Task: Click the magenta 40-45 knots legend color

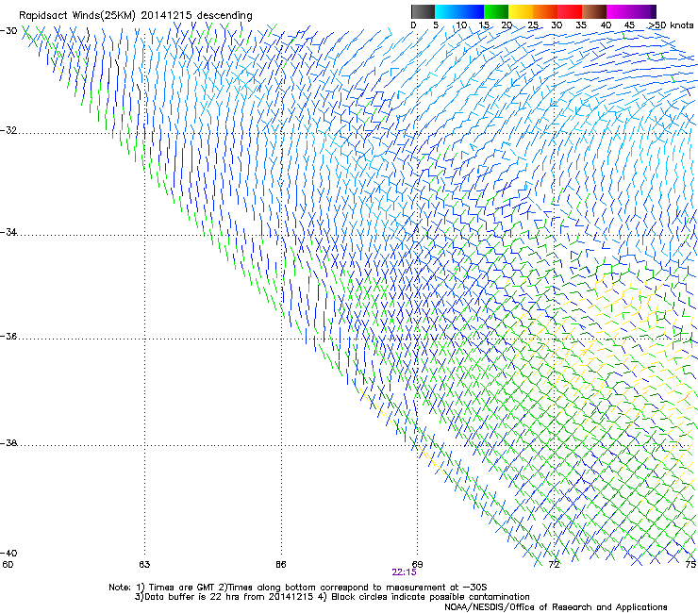Action: click(619, 11)
